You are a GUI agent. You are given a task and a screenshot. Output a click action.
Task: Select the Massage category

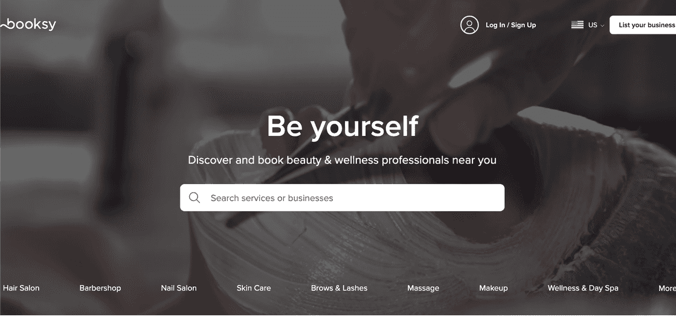423,288
